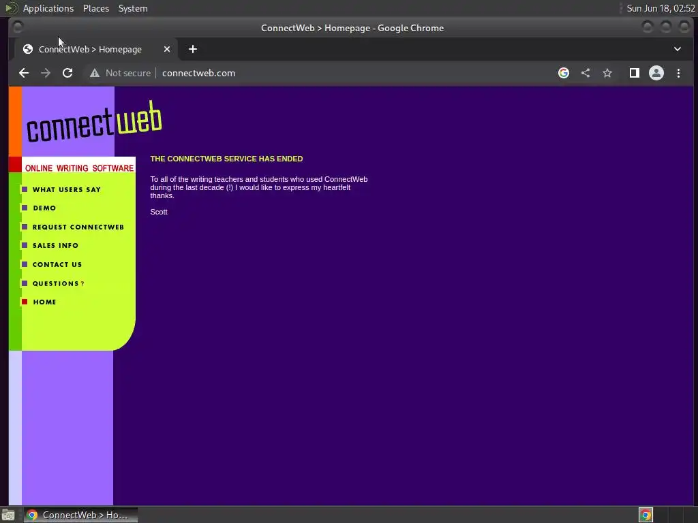698x523 pixels.
Task: Open the Demo link
Action: 44,208
